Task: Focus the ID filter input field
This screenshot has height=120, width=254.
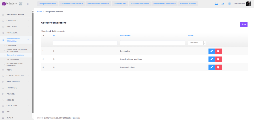Action: click(85, 43)
